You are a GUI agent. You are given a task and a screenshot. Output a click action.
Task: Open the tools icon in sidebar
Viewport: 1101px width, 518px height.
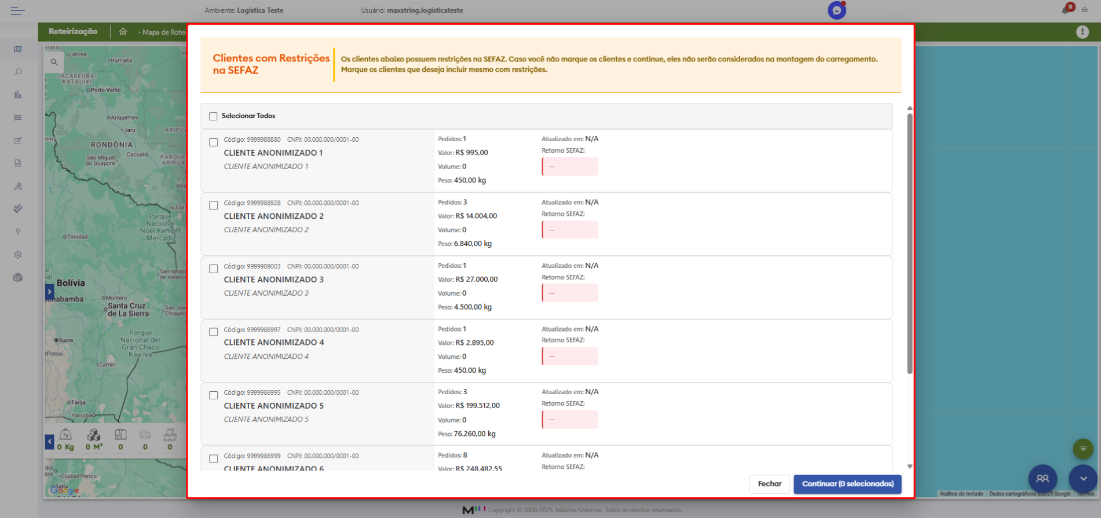pos(18,186)
